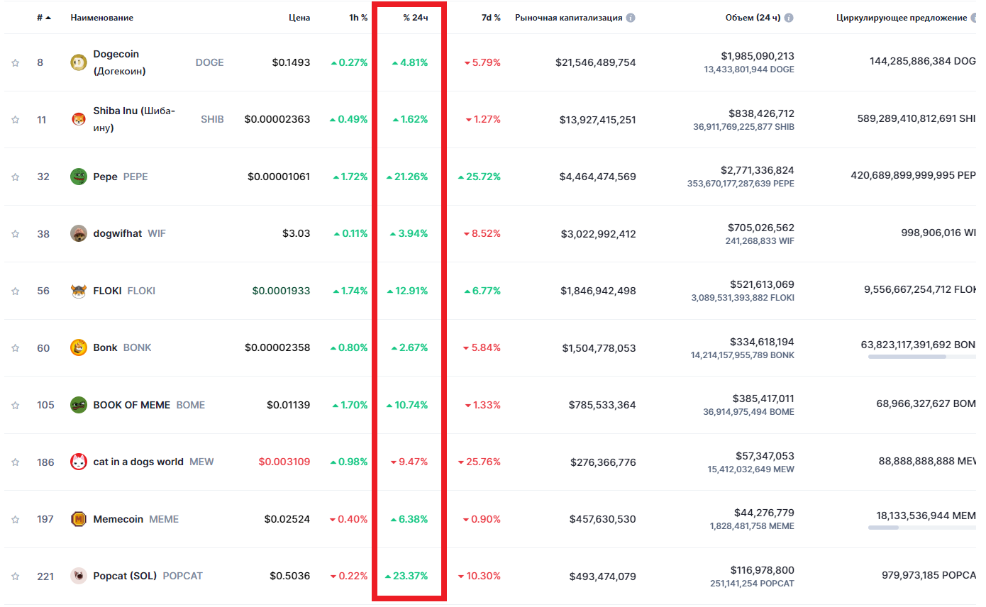Click the Shiba Inu coin logo
986x607 pixels.
pyautogui.click(x=79, y=120)
